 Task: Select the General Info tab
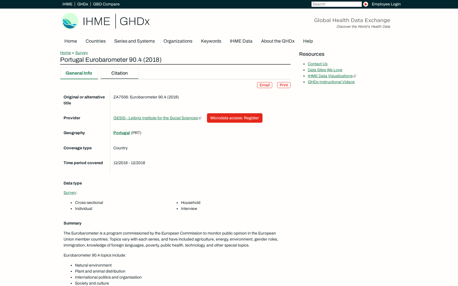[x=79, y=73]
